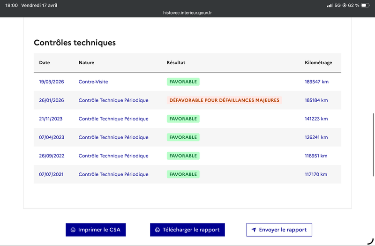375x246 pixels.
Task: Select the date 26/09/2022
Action: coord(52,156)
